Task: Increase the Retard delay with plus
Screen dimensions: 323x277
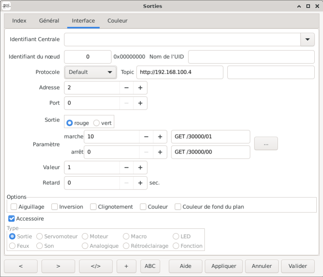Action: pos(140,183)
